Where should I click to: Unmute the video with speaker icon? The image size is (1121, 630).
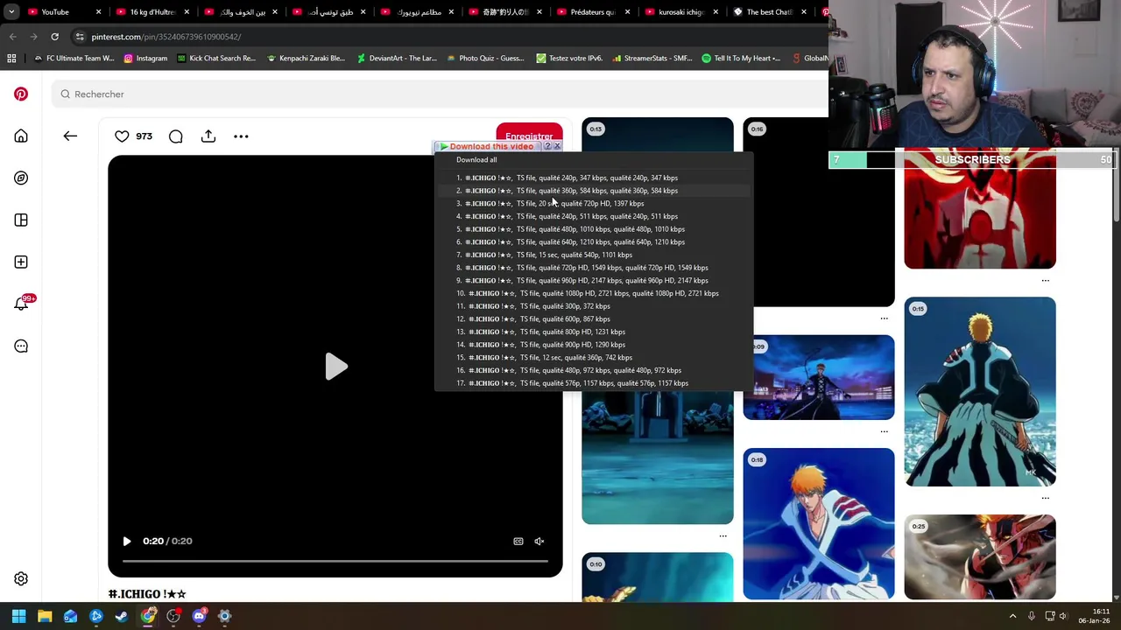pos(539,542)
